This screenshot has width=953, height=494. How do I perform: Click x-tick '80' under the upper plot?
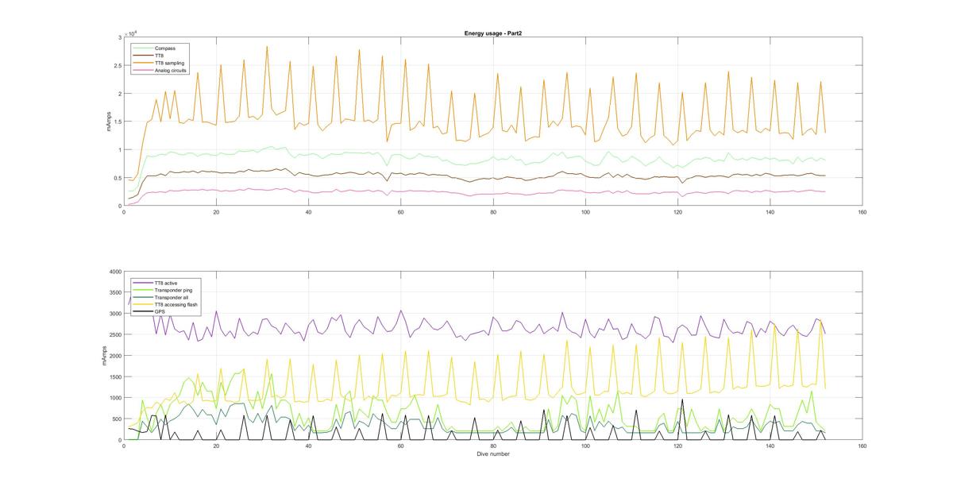click(x=493, y=212)
